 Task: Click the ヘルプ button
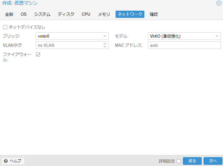point(13,161)
